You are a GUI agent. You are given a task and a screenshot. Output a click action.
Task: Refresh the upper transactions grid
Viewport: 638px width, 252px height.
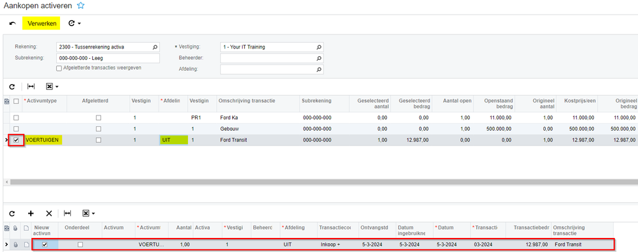click(x=12, y=86)
